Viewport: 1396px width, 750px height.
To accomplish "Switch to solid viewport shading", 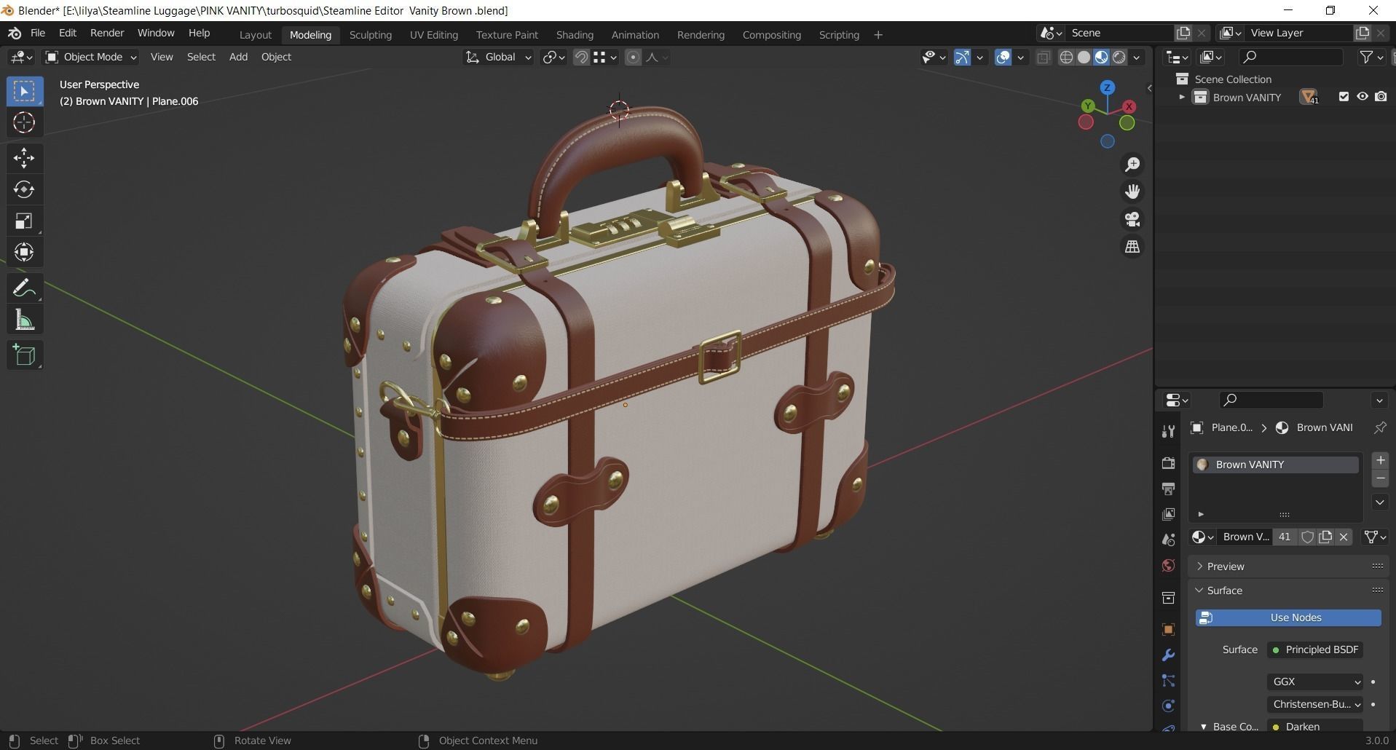I will [1084, 58].
